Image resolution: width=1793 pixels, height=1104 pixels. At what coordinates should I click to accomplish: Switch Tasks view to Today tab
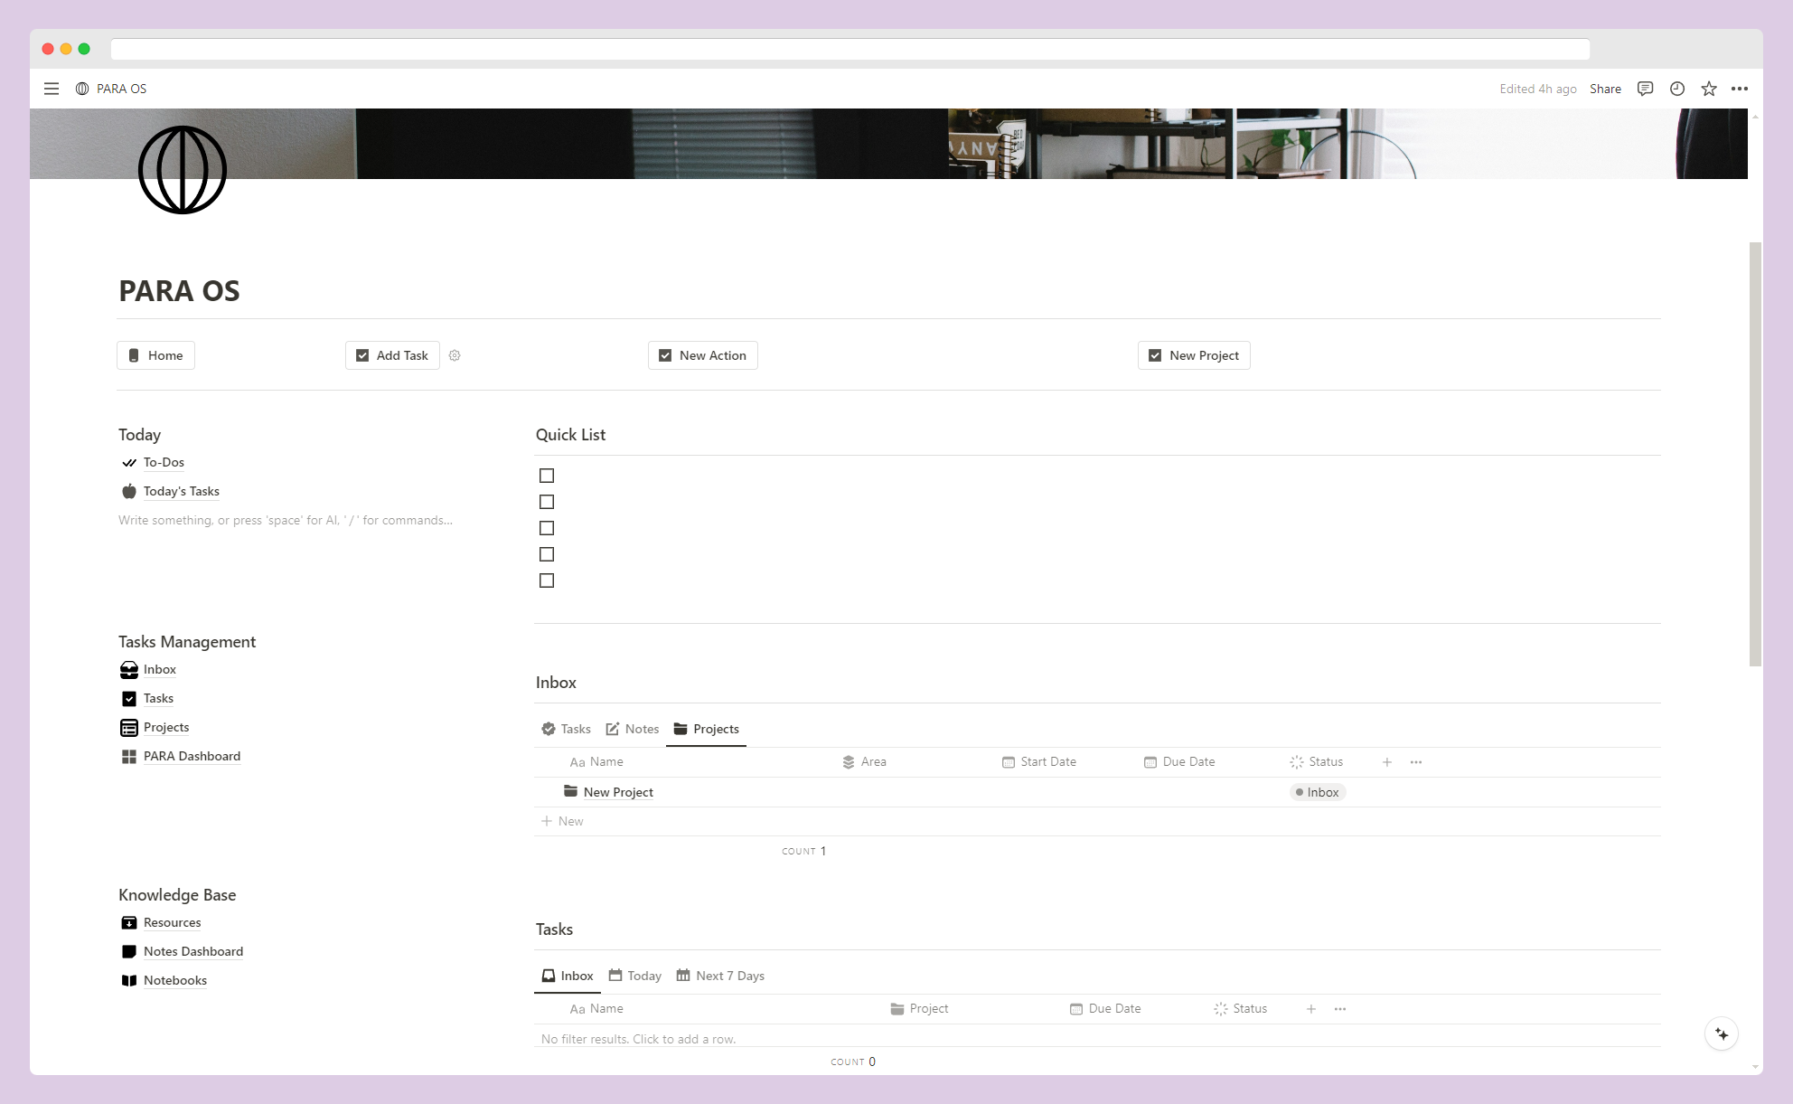click(x=635, y=976)
